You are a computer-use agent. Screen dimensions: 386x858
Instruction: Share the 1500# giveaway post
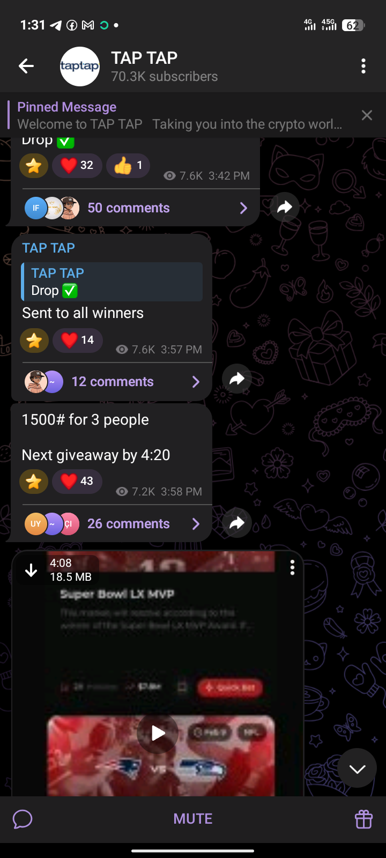[x=237, y=523]
